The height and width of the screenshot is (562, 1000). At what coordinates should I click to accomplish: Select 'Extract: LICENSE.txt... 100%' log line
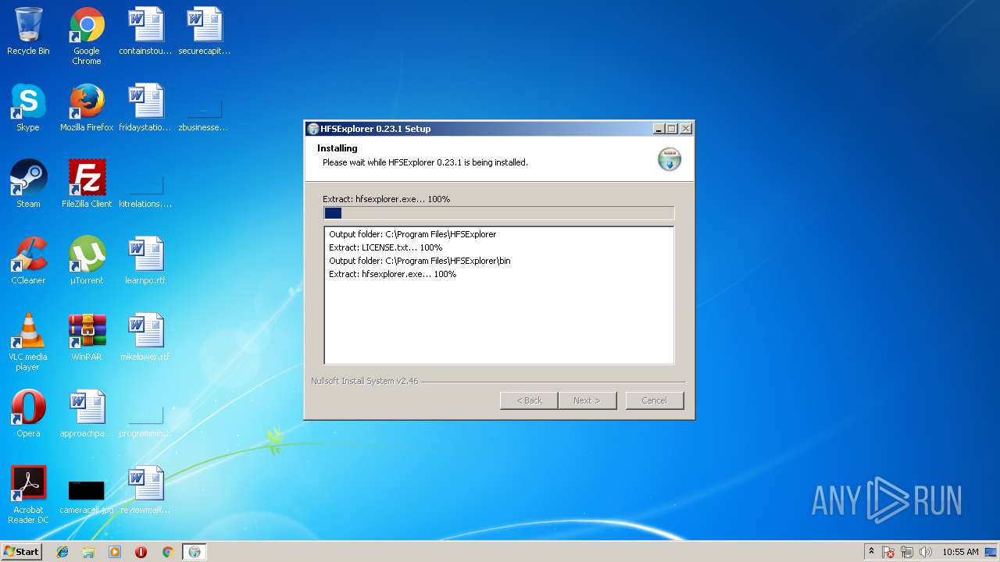pos(385,247)
